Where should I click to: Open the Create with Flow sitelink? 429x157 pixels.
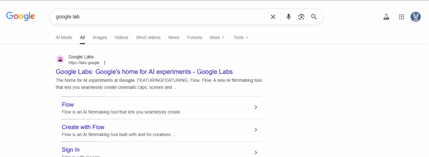point(83,127)
